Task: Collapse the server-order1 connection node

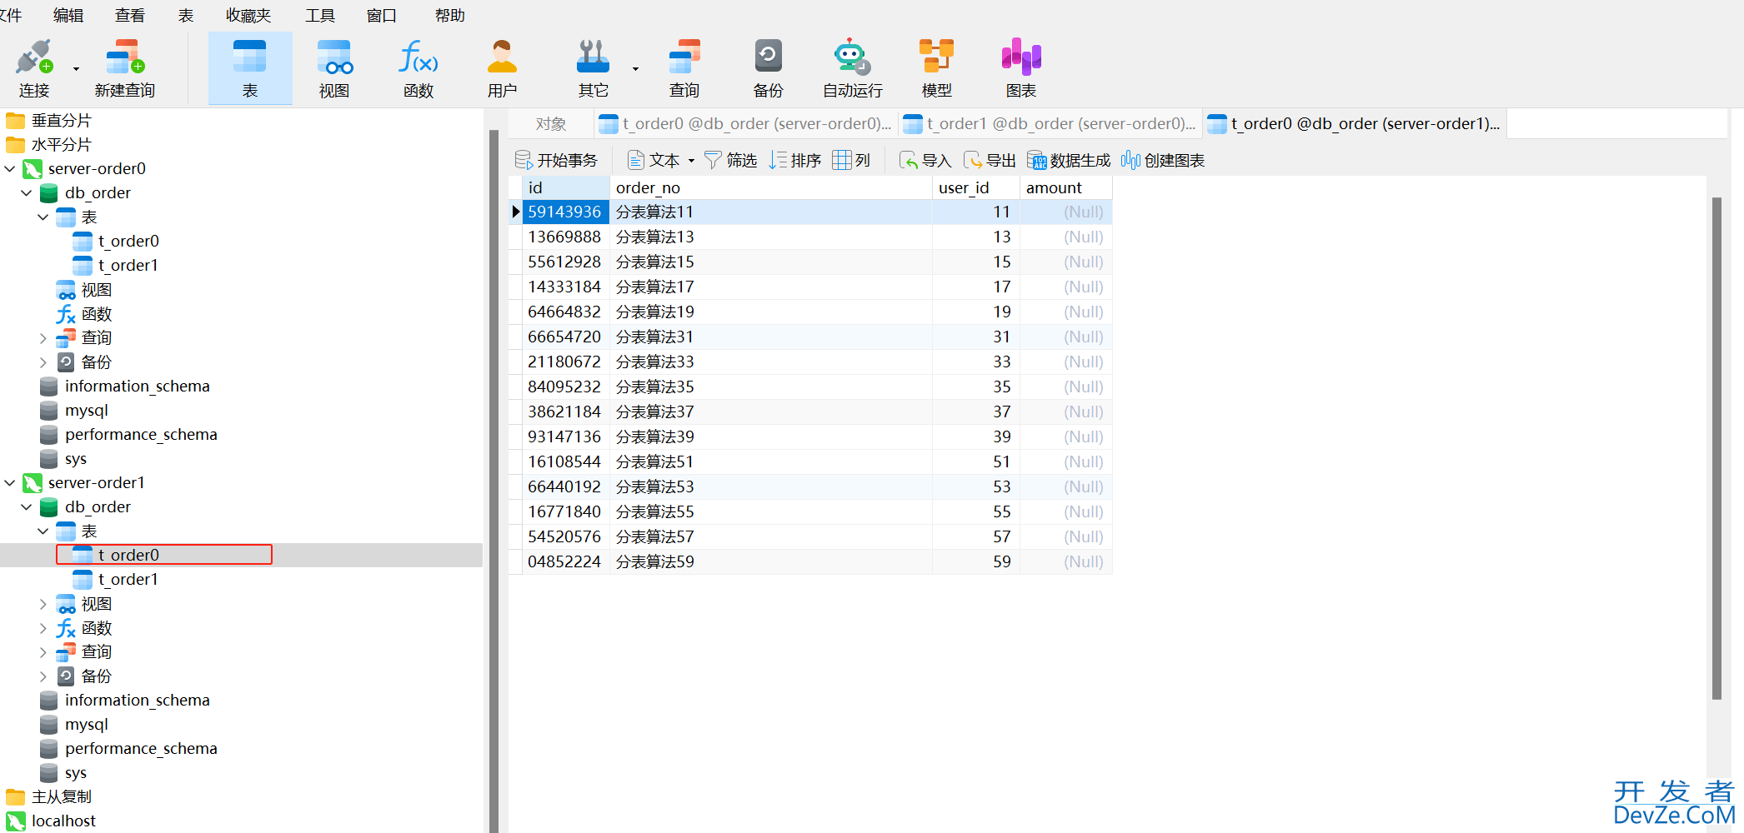Action: (x=10, y=482)
